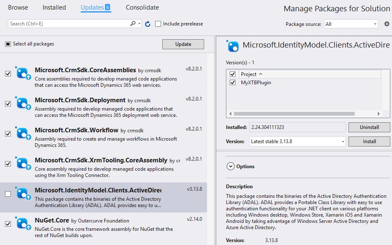This screenshot has width=392, height=245.
Task: Click v3.13.8 version label in list
Action: click(x=195, y=189)
